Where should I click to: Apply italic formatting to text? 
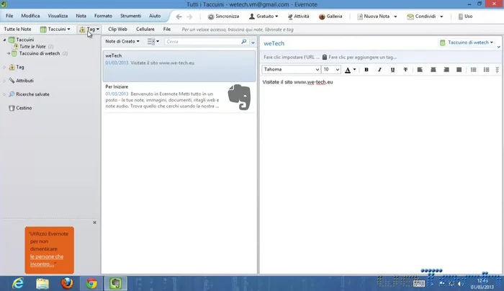[x=379, y=70]
